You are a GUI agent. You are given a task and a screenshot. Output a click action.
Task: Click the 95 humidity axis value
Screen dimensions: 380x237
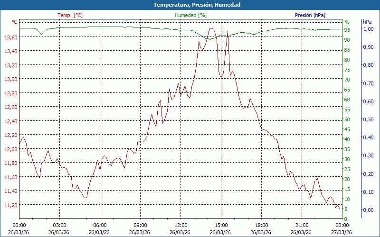tap(347, 30)
